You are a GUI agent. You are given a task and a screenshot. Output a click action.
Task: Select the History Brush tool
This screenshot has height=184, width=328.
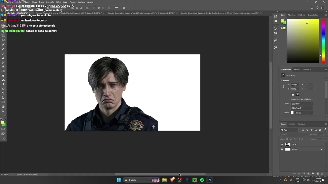(3, 62)
